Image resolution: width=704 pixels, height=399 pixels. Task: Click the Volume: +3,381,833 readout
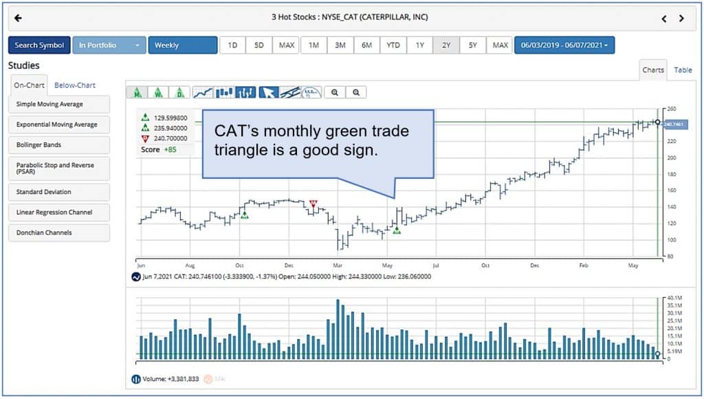pos(170,379)
